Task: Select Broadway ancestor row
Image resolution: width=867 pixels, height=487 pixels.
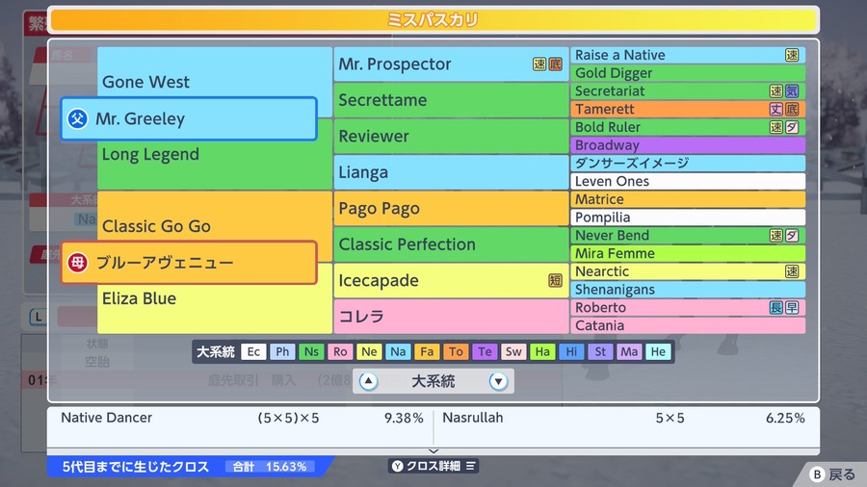Action: (x=687, y=145)
